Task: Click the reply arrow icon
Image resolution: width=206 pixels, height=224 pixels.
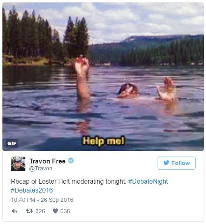Action: point(15,211)
